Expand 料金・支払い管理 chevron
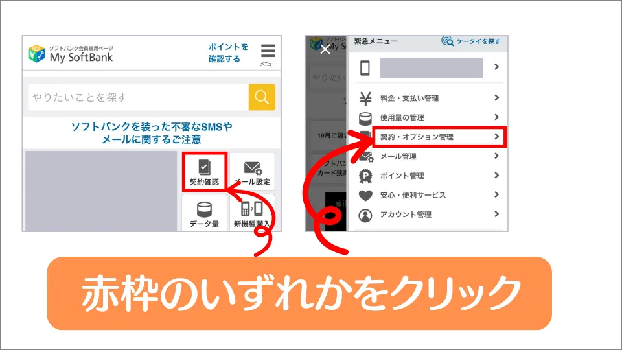 [496, 98]
